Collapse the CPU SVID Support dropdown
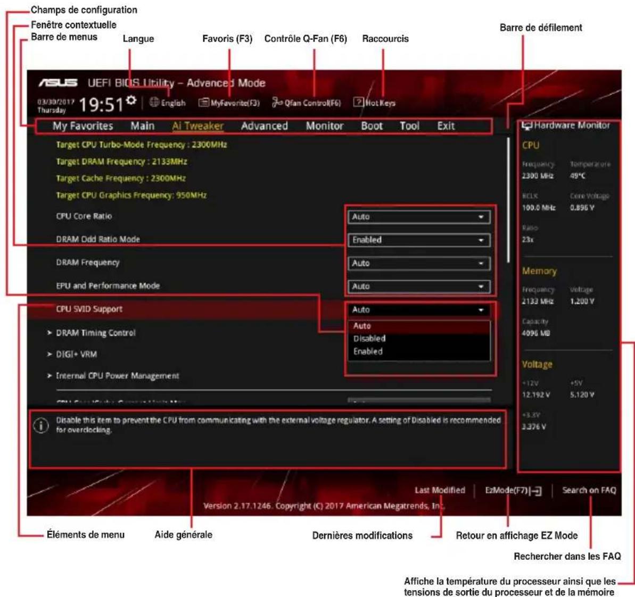Screen dimensions: 635x597 tap(419, 310)
